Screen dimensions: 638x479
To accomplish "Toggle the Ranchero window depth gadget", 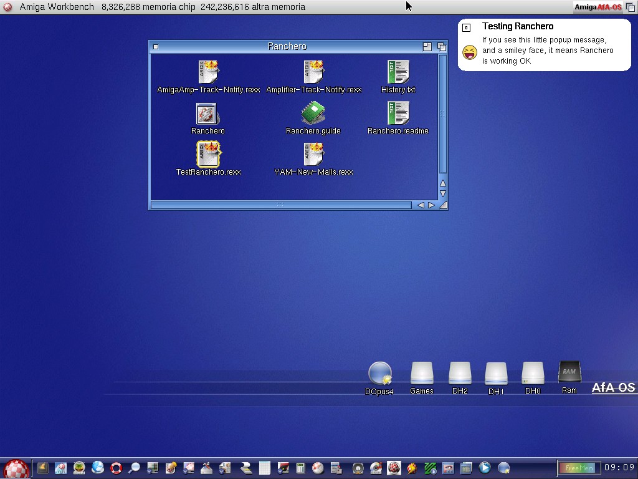I will pyautogui.click(x=442, y=47).
